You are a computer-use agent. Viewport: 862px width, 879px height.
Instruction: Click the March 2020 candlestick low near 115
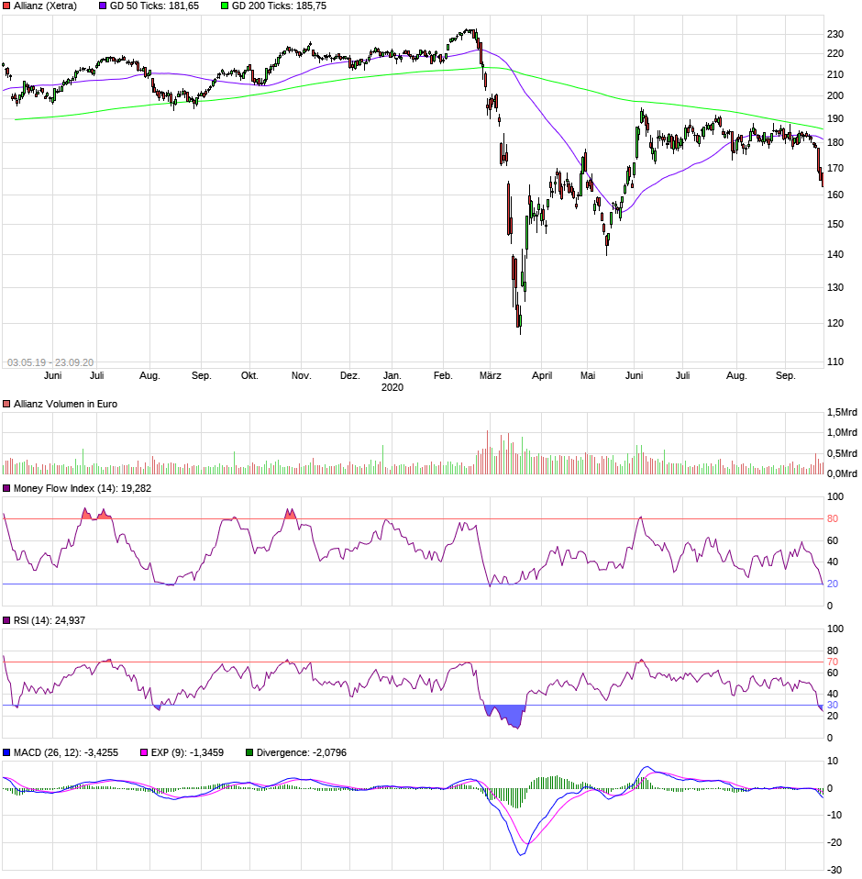pyautogui.click(x=520, y=322)
